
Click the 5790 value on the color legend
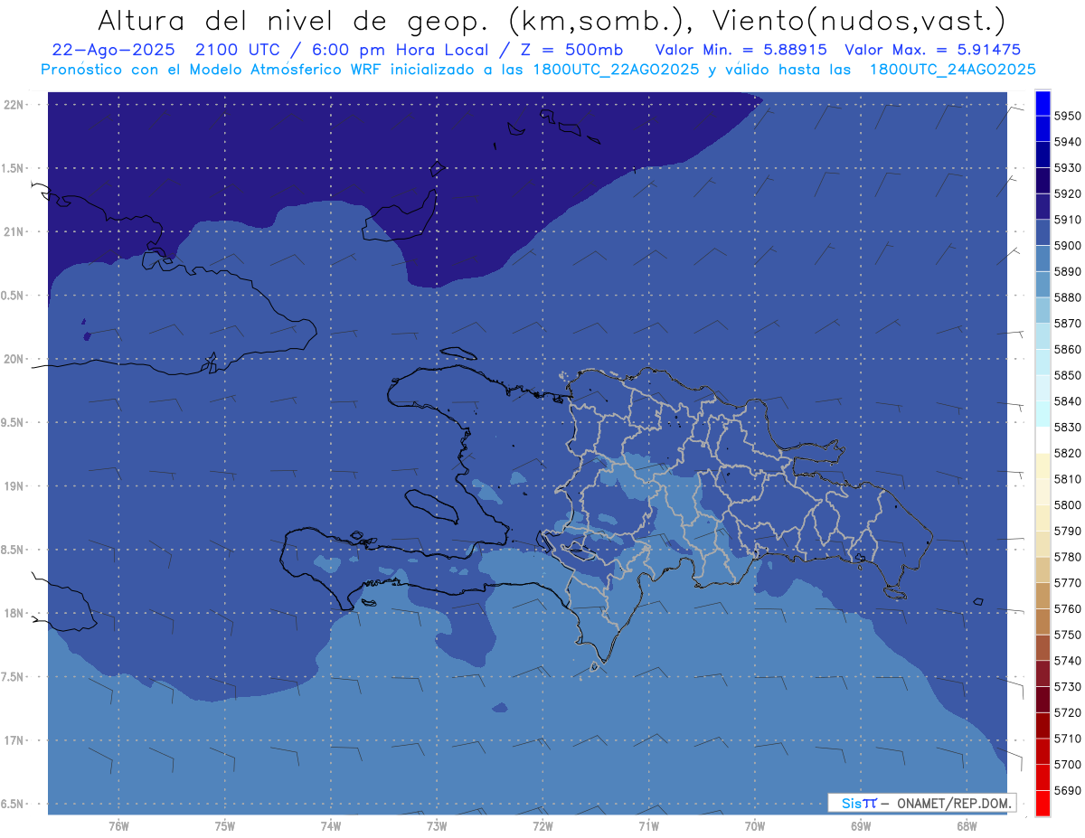click(x=1067, y=531)
